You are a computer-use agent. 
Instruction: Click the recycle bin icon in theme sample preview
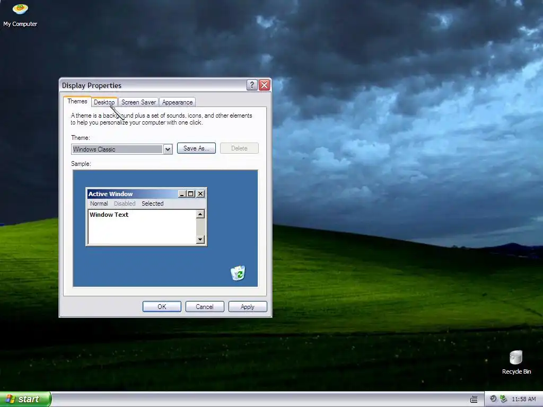(x=238, y=273)
